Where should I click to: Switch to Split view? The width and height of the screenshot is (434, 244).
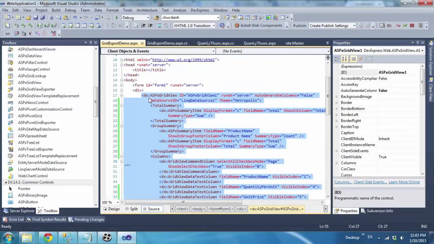(x=131, y=209)
